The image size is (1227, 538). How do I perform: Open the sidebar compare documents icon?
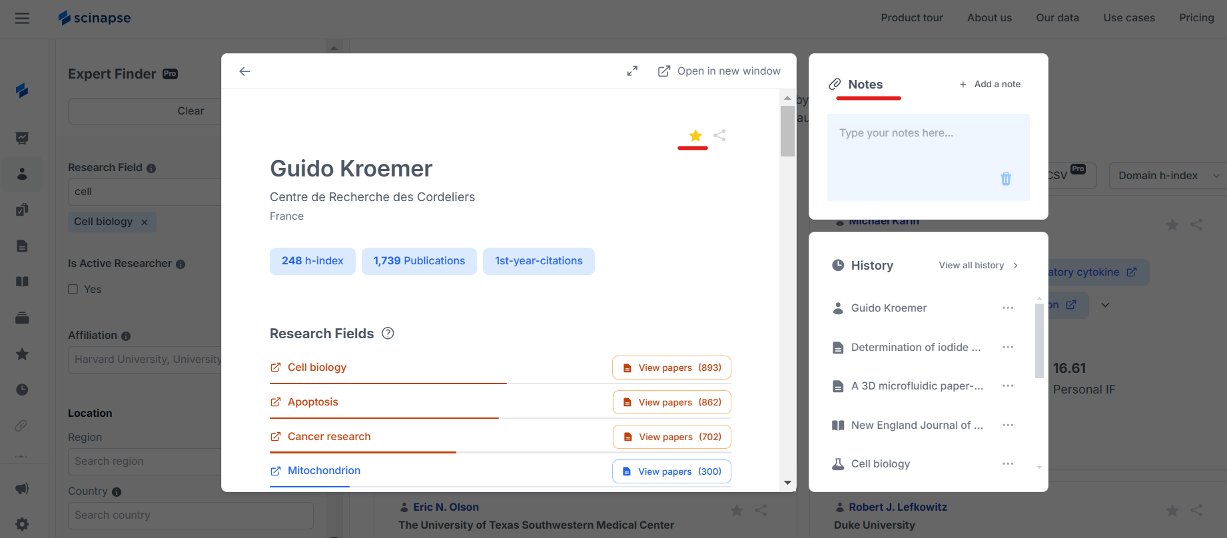point(22,210)
